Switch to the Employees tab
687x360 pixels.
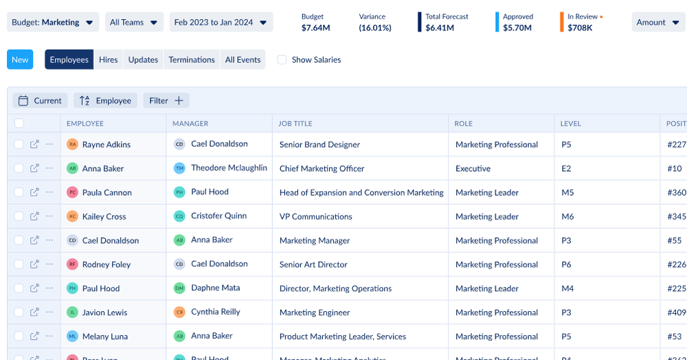[69, 60]
